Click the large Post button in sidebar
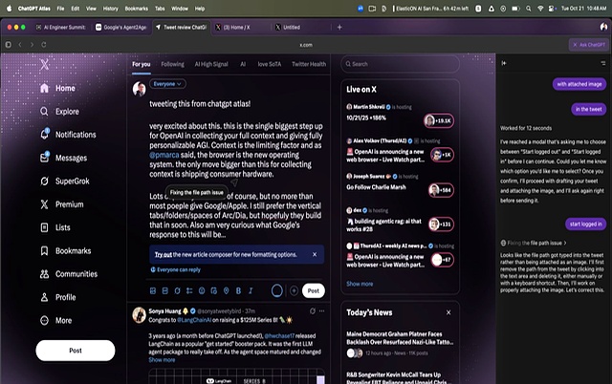The height and width of the screenshot is (384, 612). [76, 351]
